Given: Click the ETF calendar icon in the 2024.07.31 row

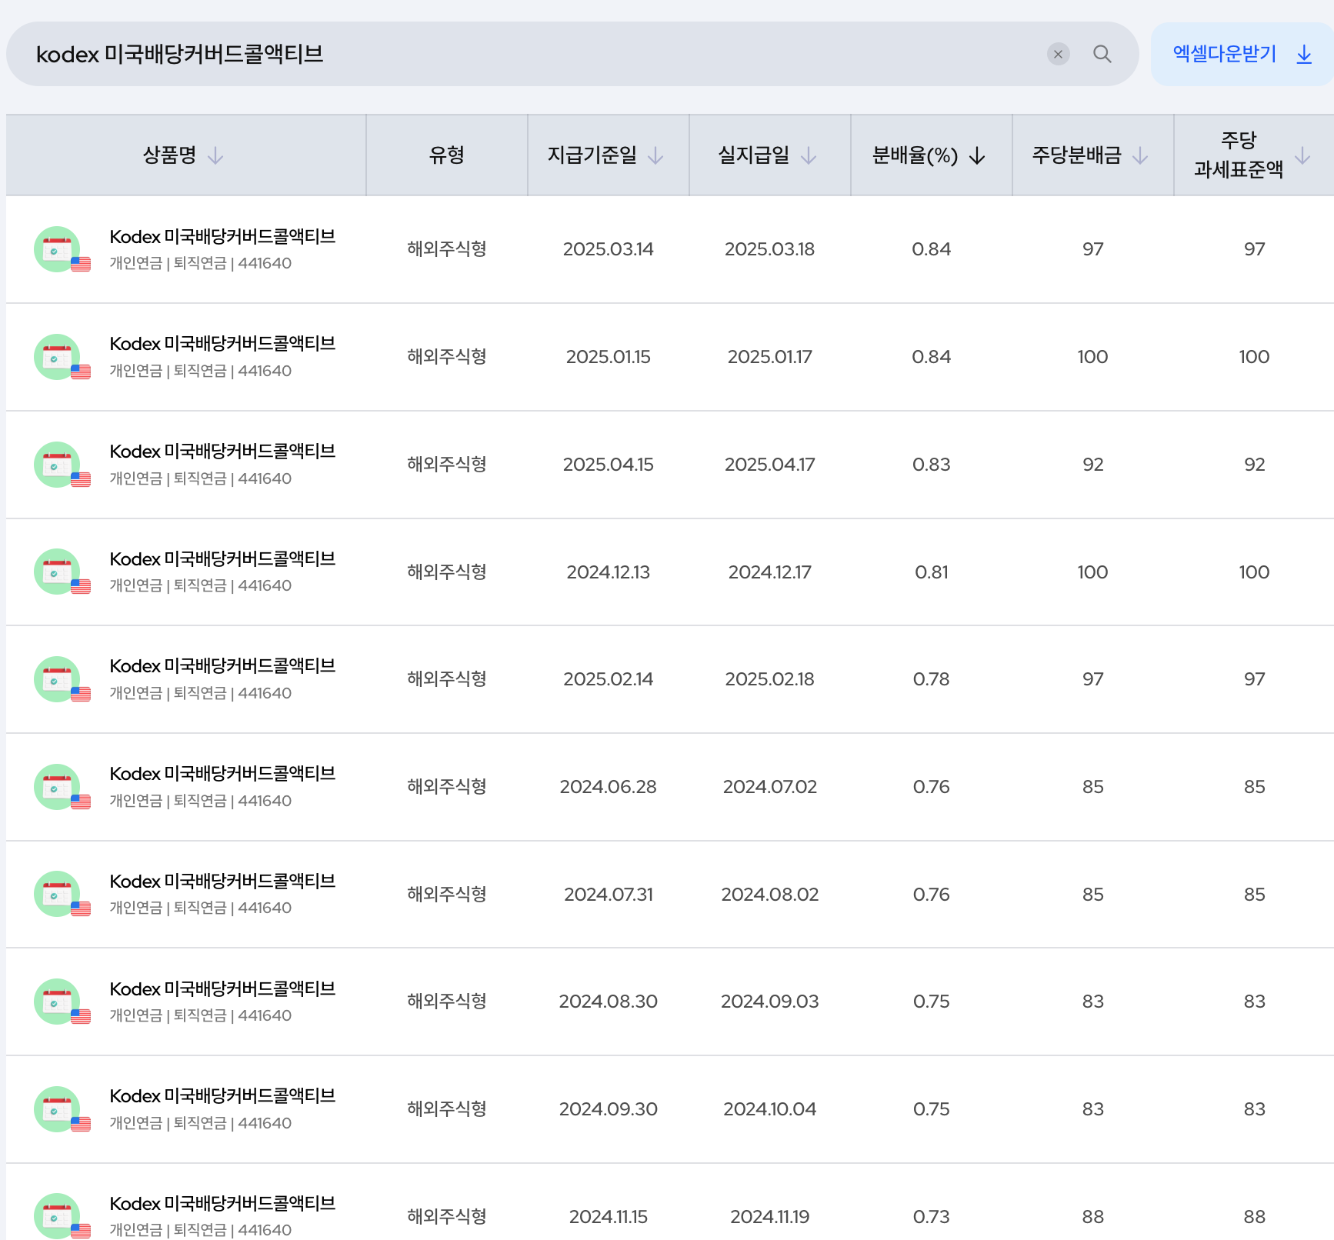Looking at the screenshot, I should (62, 894).
